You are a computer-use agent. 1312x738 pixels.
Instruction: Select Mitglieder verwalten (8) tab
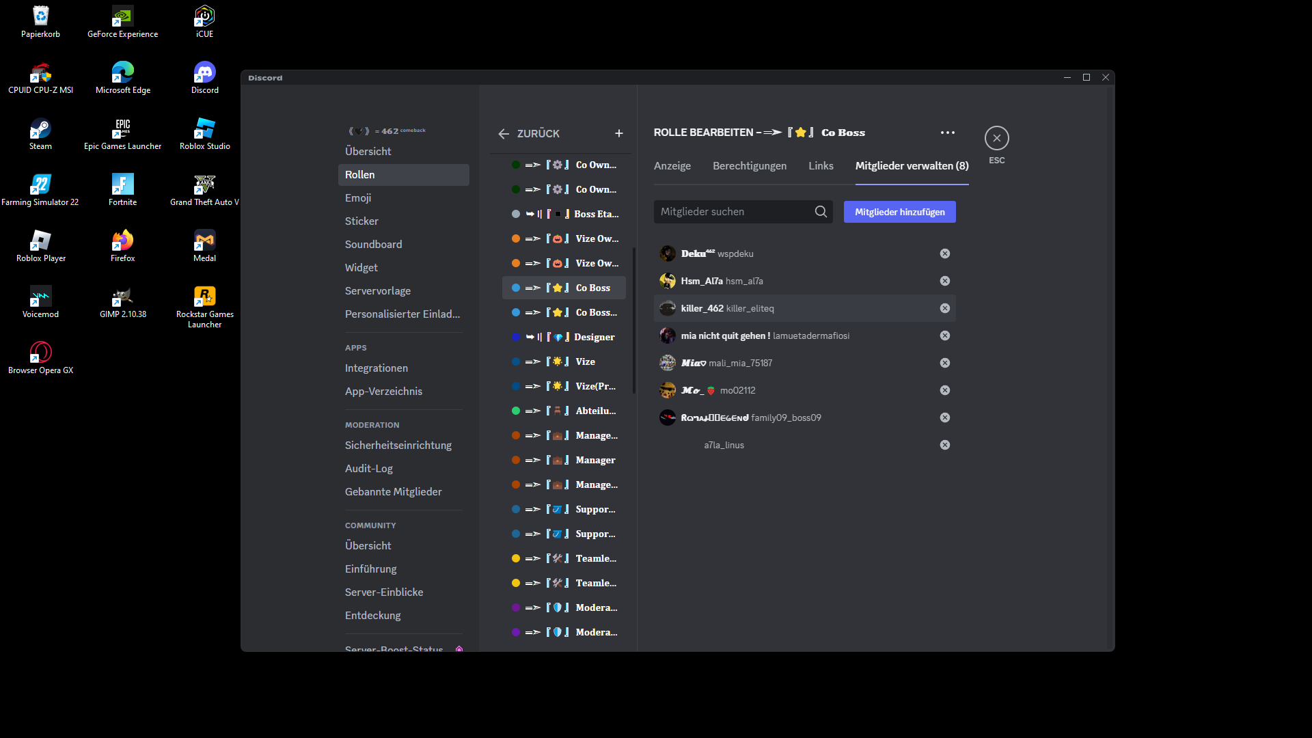[x=912, y=166]
